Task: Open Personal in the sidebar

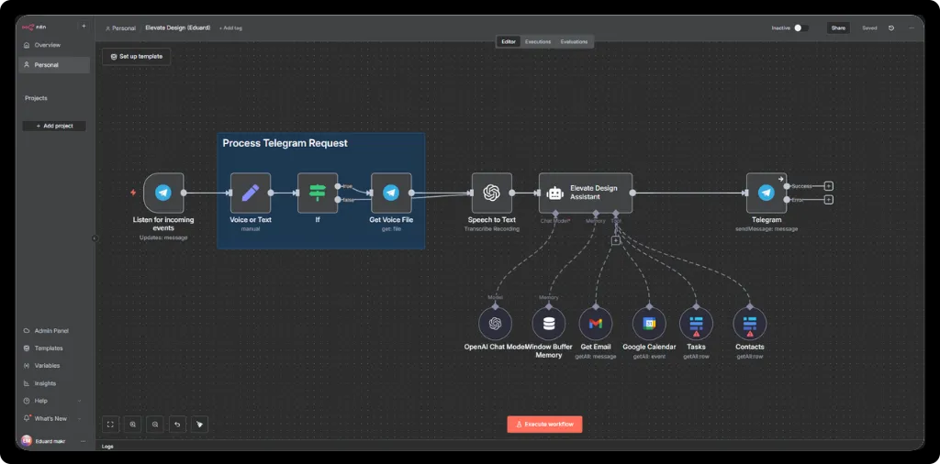Action: [x=54, y=65]
